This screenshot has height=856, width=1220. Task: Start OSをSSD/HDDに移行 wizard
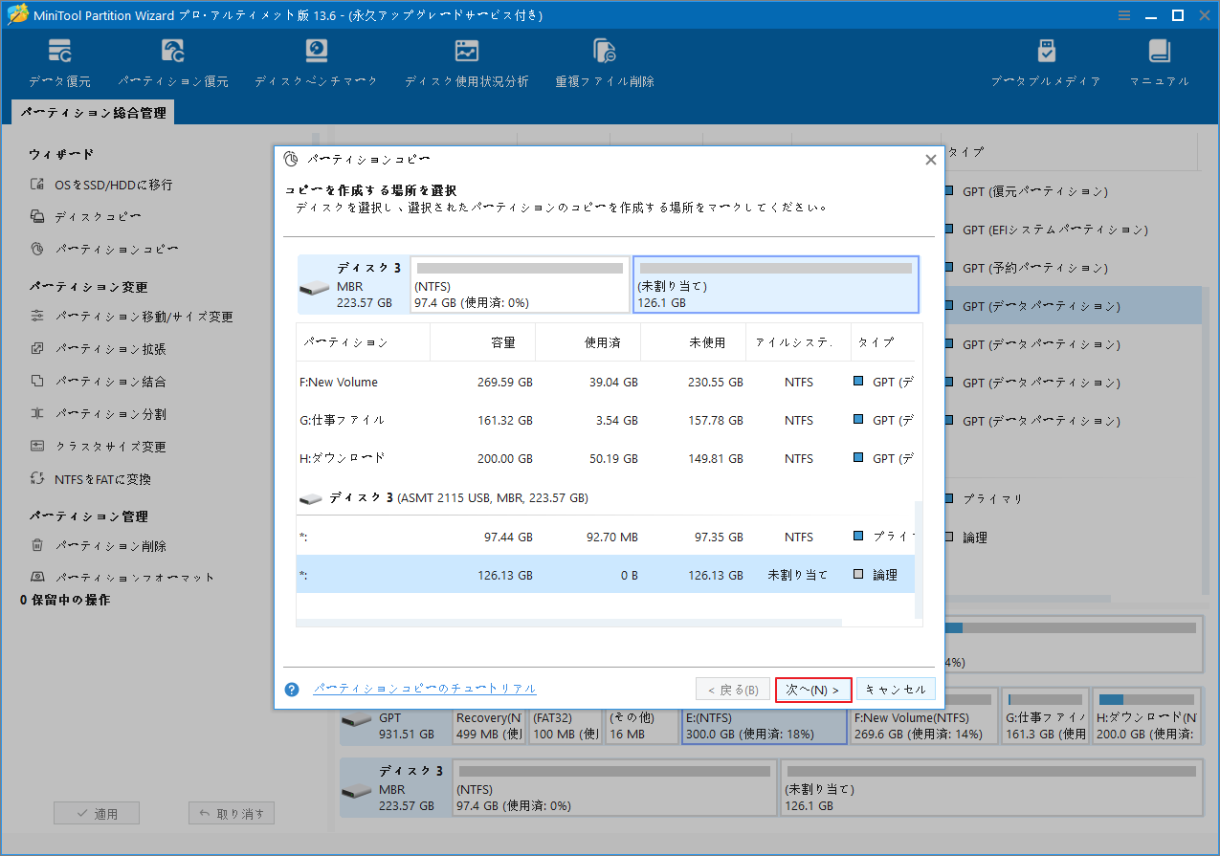[113, 185]
